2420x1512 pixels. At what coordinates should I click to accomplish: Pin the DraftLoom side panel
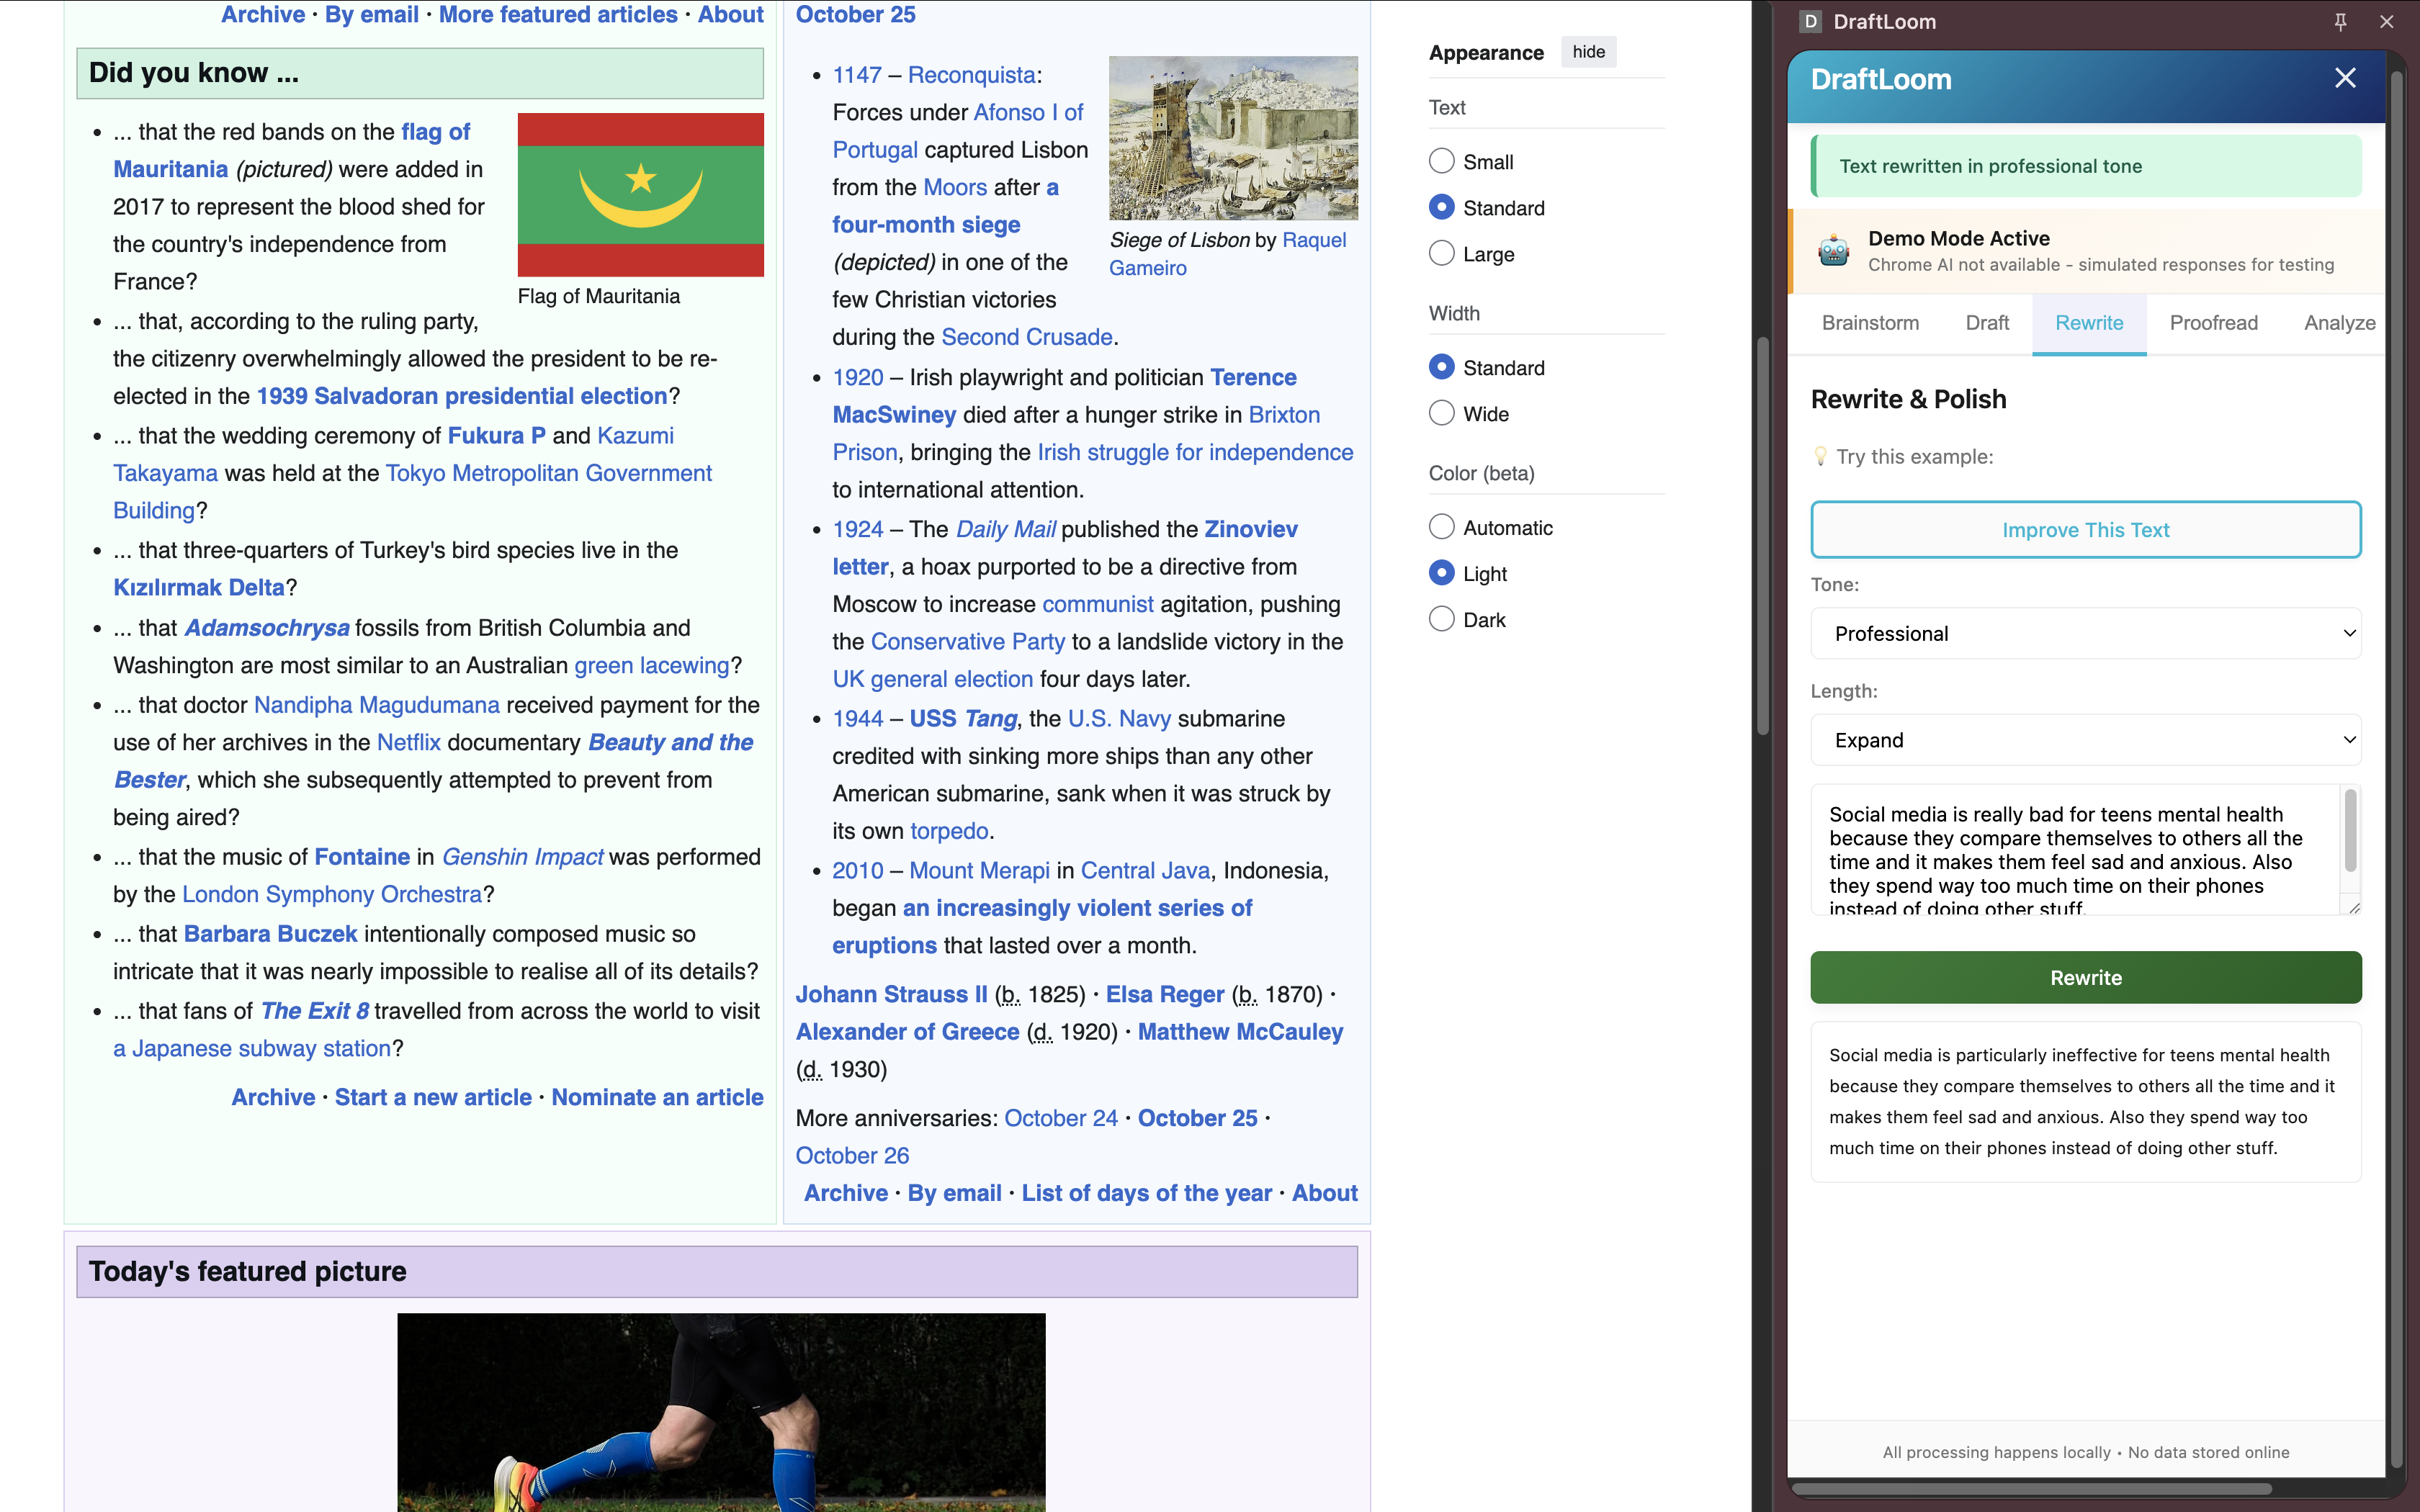click(2340, 22)
